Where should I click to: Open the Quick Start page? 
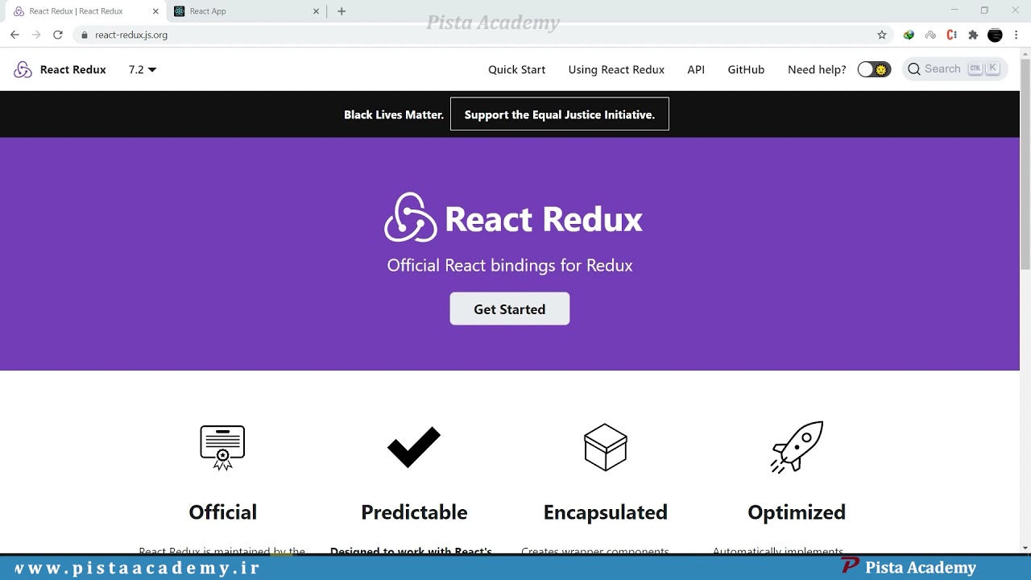516,69
